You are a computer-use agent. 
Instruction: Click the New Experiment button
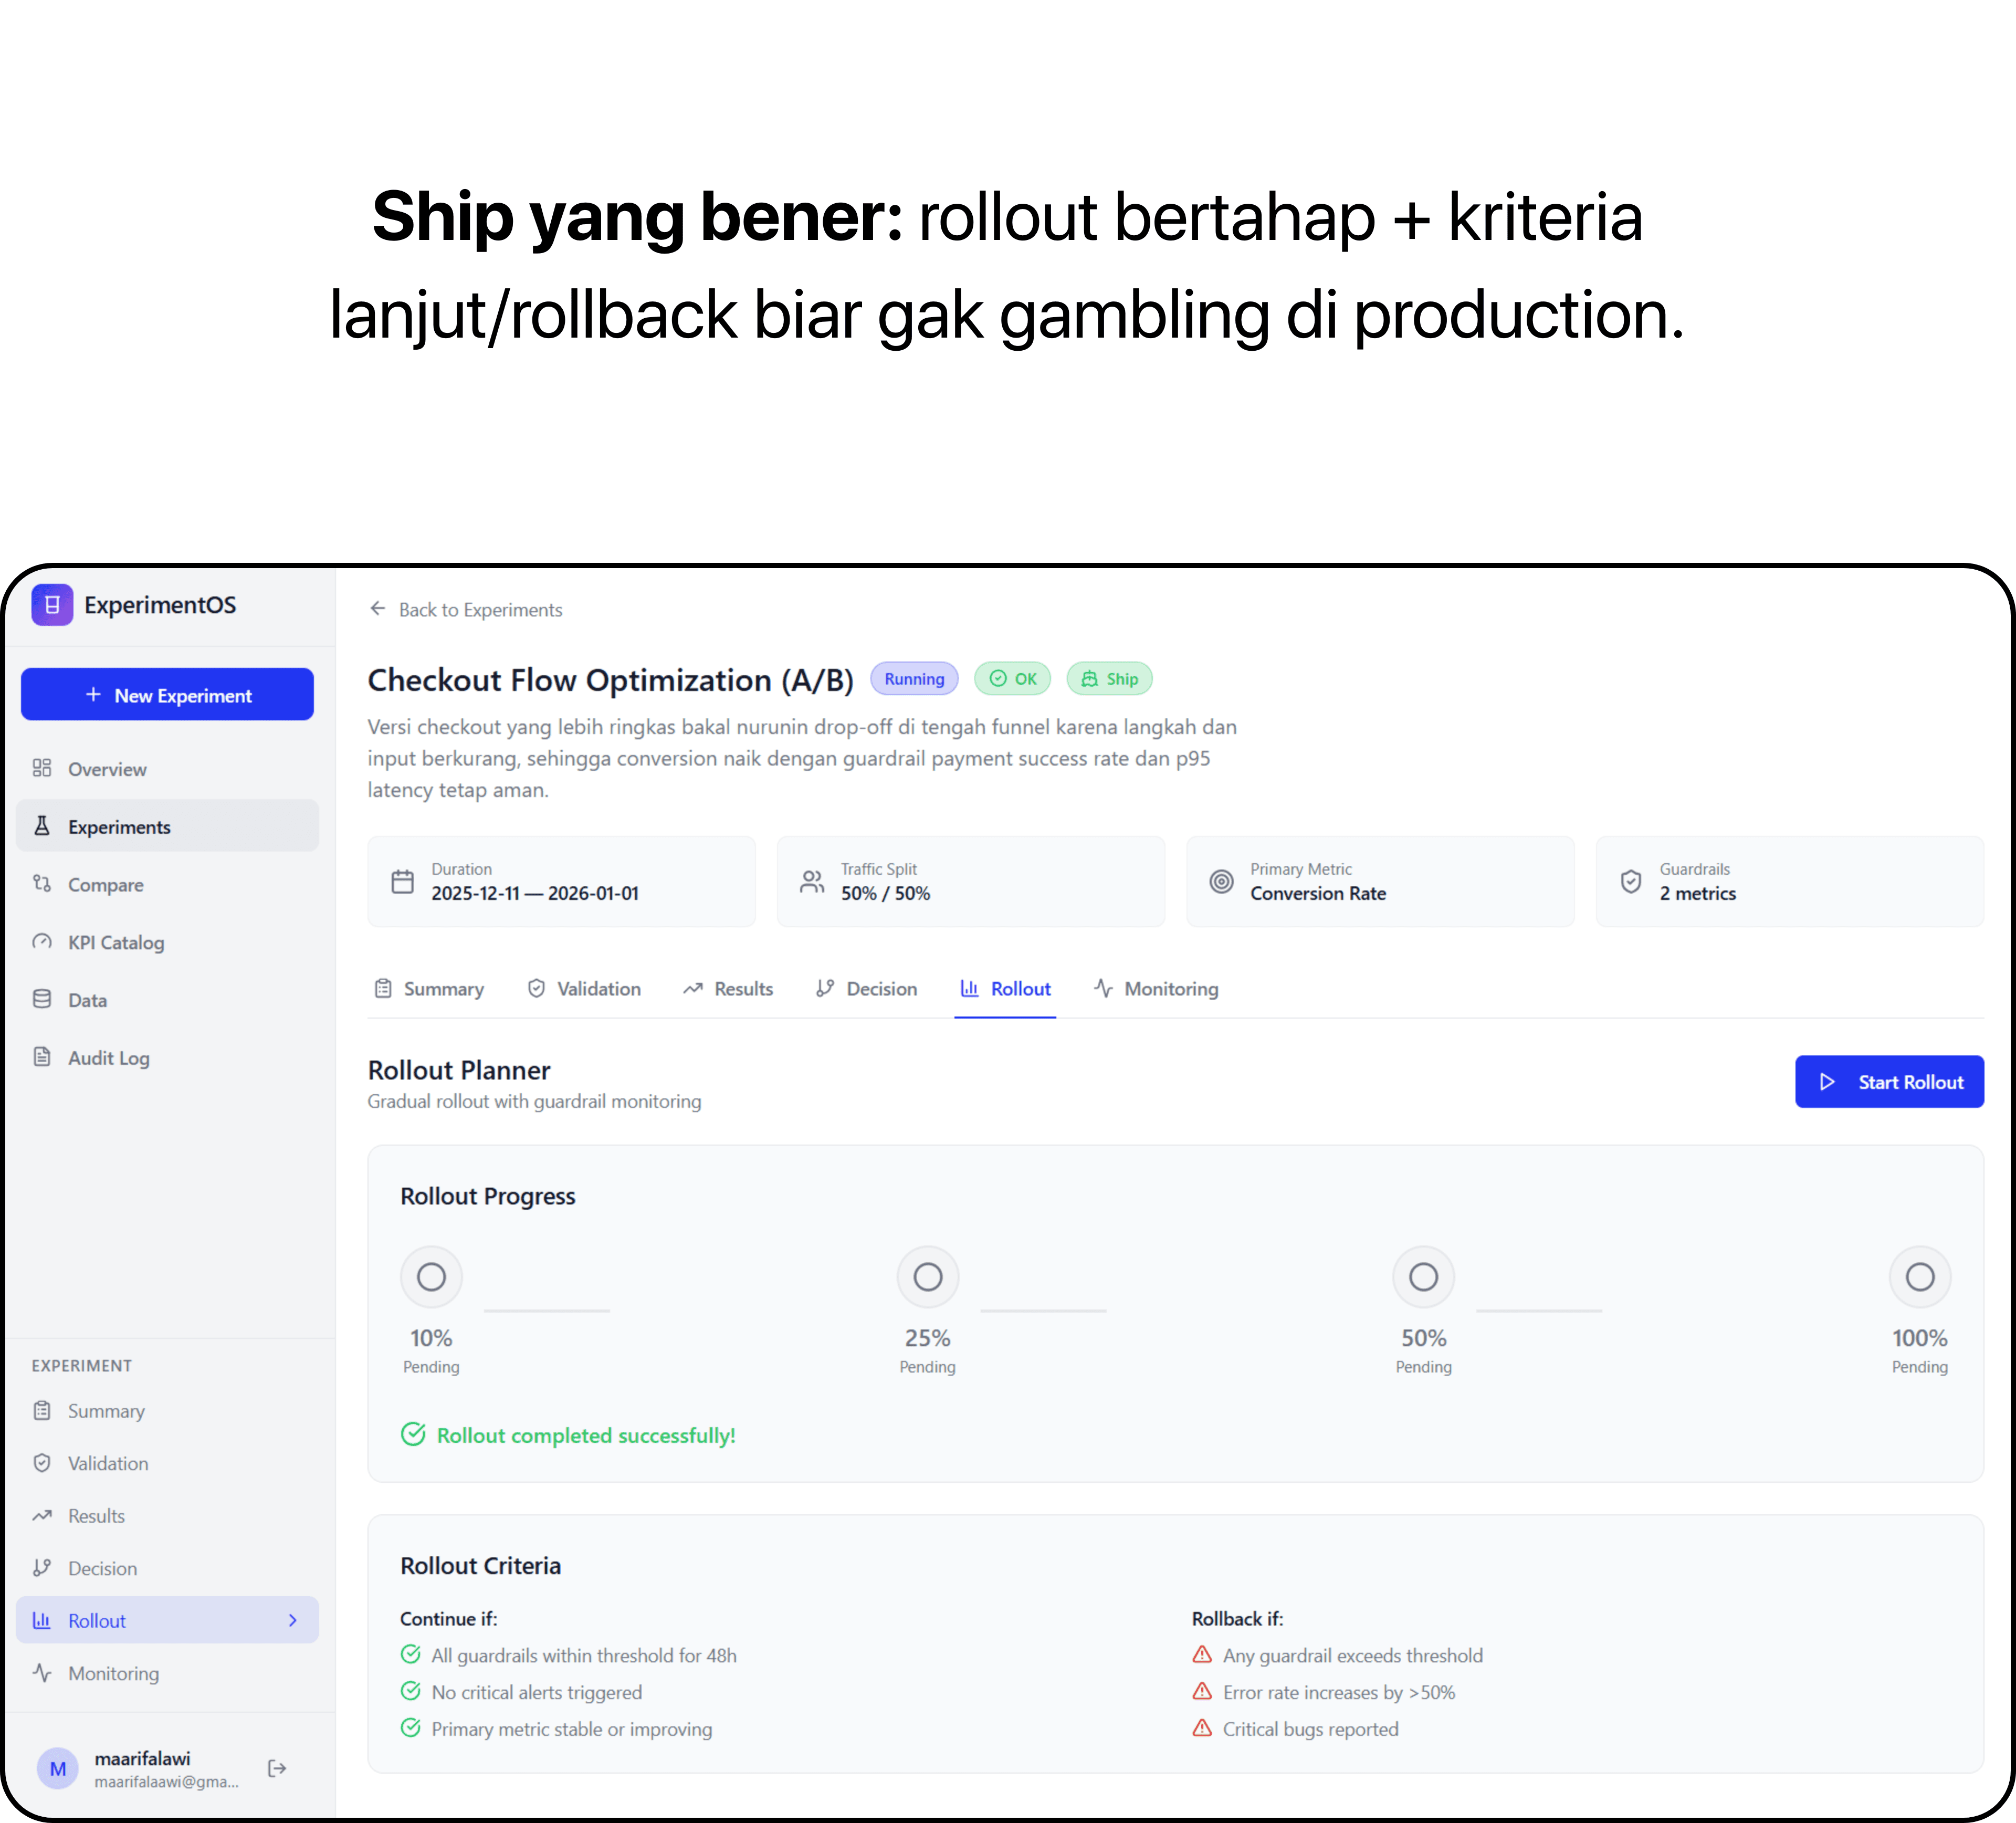tap(167, 695)
